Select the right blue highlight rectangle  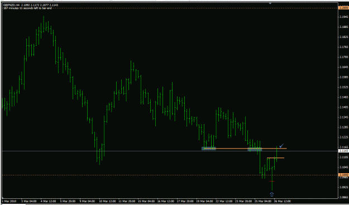[x=255, y=149]
